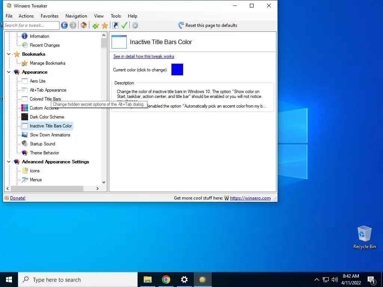Click the blue current color swatch
Viewport: 383px width, 287px height.
coord(177,70)
